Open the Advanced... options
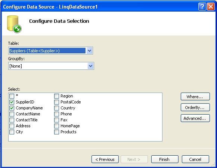This screenshot has height=168, width=217. click(195, 118)
